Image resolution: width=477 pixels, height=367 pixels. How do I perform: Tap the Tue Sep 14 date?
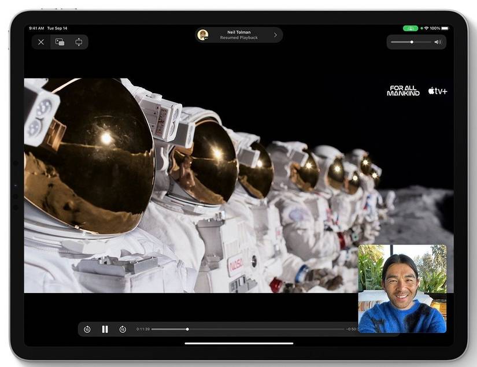57,28
